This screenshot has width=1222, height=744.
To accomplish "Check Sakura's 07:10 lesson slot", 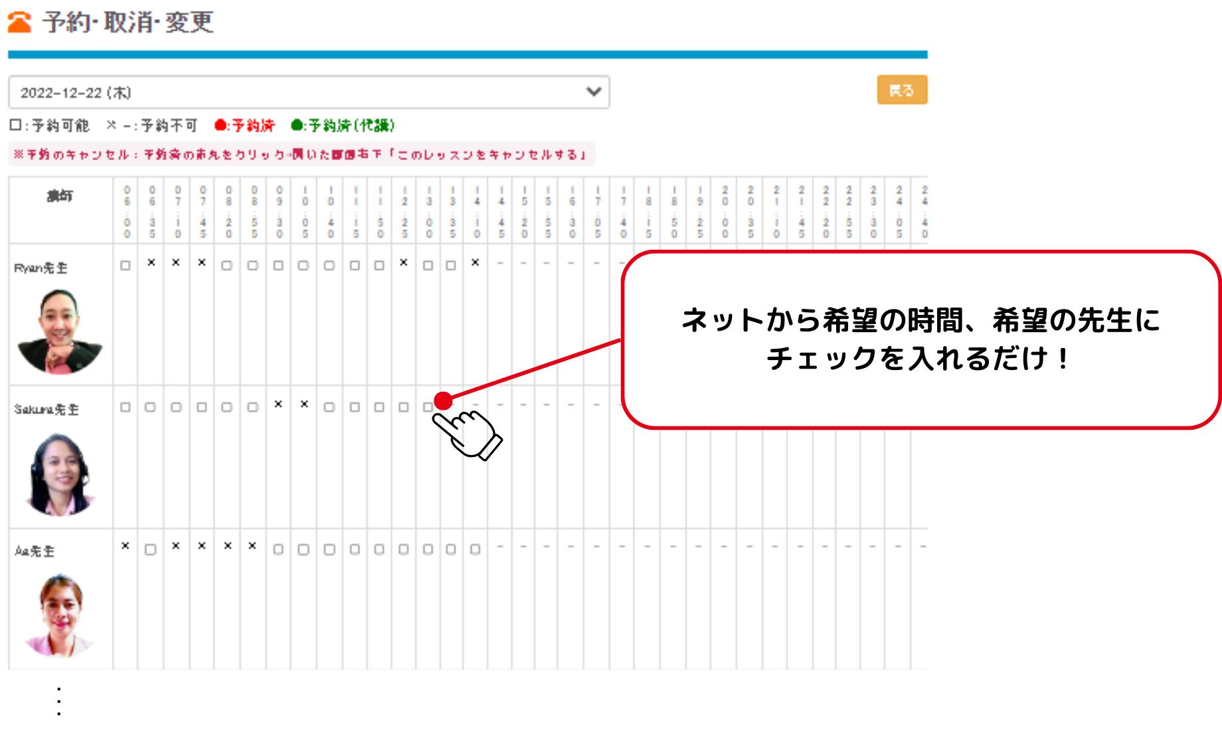I will 176,407.
